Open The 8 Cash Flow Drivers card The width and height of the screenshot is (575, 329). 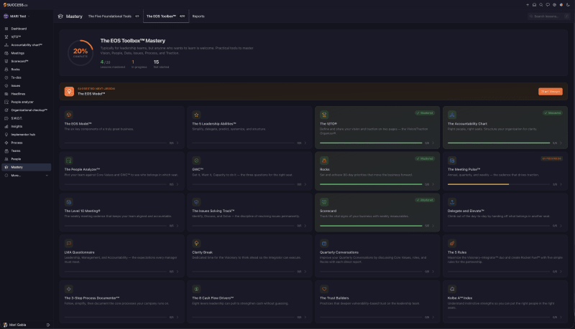(249, 302)
